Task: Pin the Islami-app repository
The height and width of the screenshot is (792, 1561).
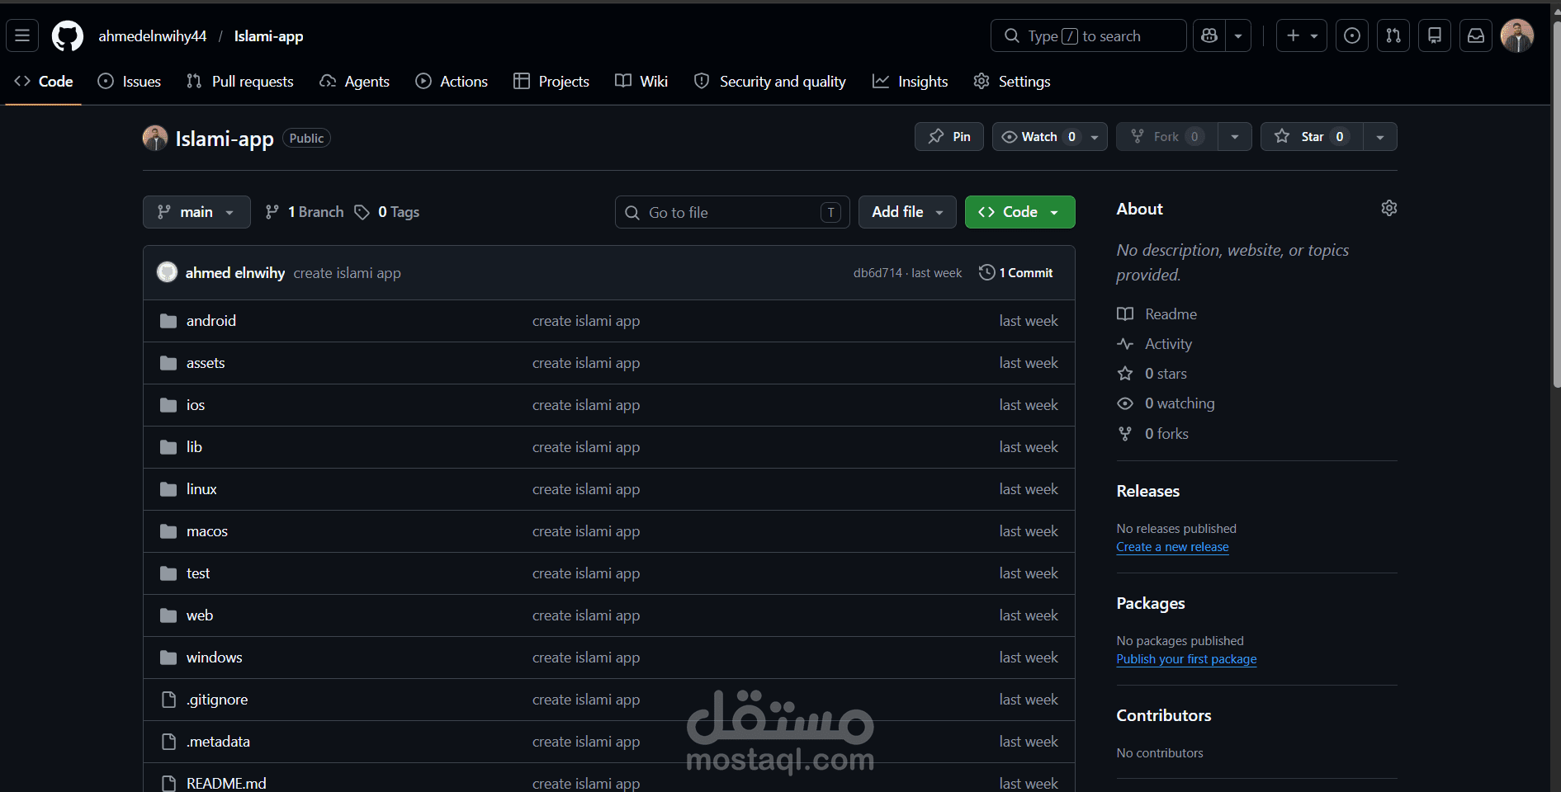Action: pos(949,137)
